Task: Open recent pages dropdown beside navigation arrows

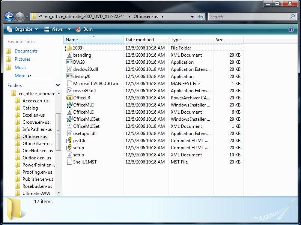Action: click(x=27, y=17)
